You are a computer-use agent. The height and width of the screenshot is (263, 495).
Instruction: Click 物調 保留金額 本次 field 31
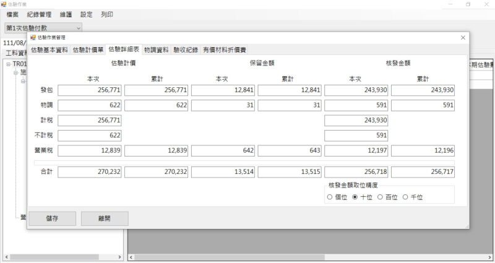click(223, 105)
